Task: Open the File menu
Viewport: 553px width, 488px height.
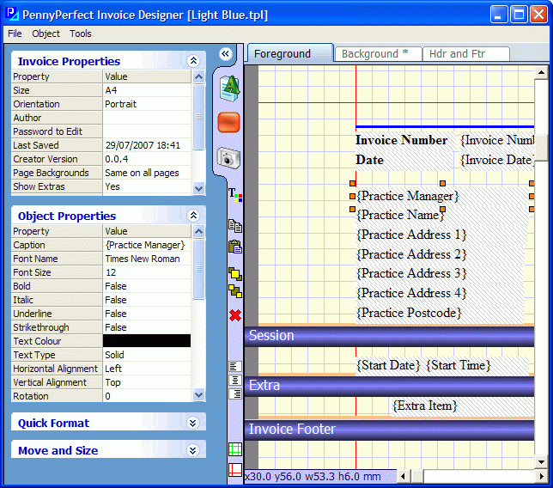Action: [x=15, y=34]
